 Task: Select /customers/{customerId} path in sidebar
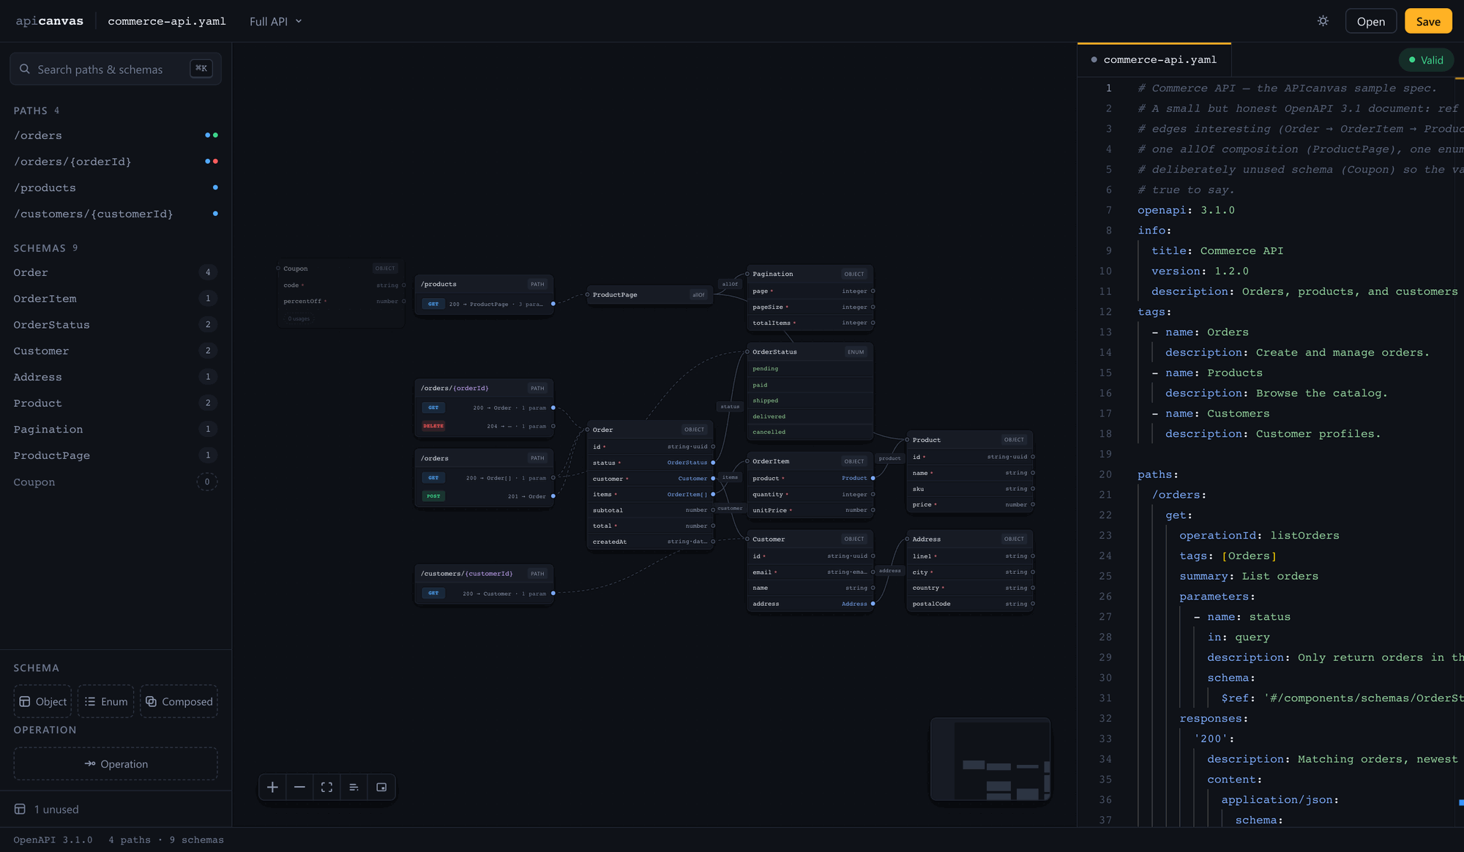tap(116, 214)
